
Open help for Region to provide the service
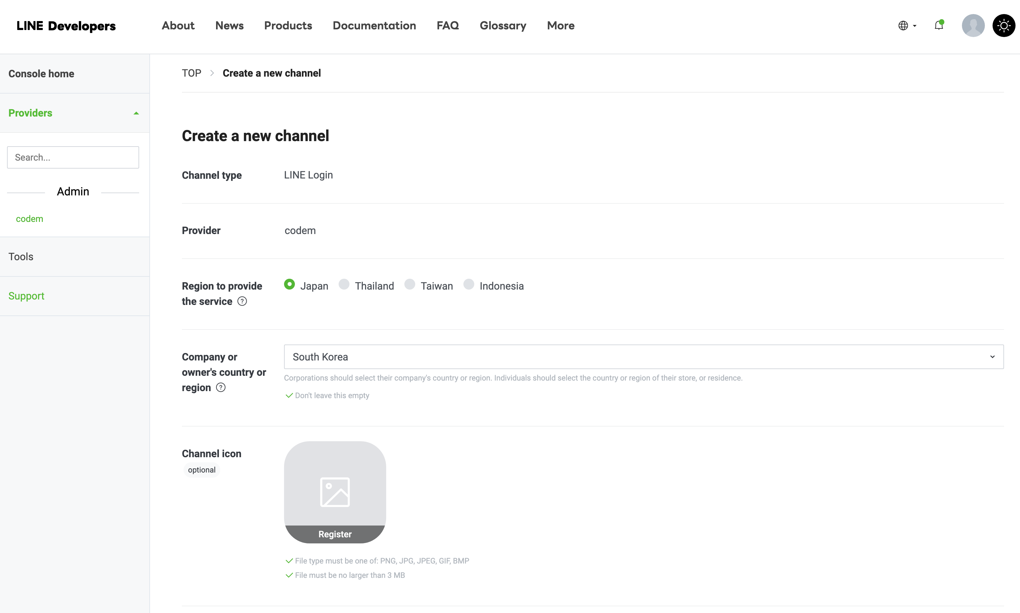242,301
